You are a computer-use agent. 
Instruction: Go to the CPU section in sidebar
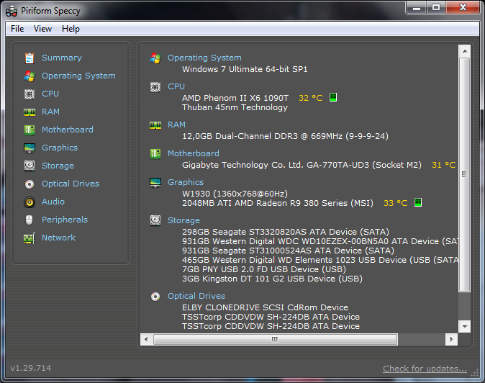click(50, 94)
